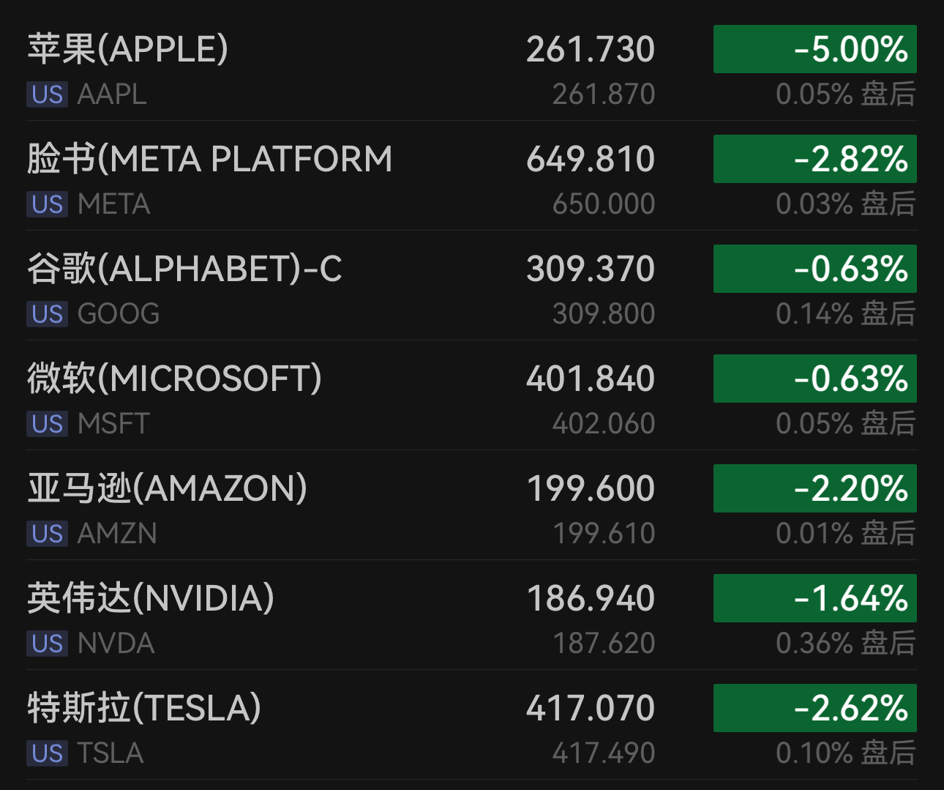The width and height of the screenshot is (944, 790).
Task: Open the Tesla stock name
Action: [144, 709]
